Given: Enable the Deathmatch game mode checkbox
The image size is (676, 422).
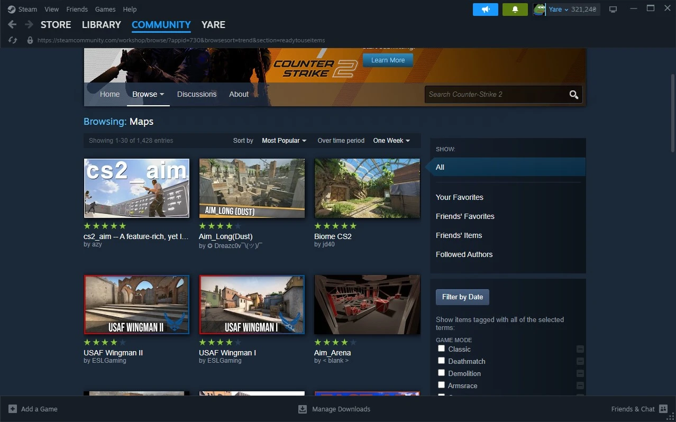Looking at the screenshot, I should click(441, 361).
